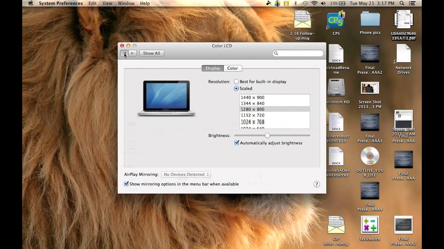The image size is (444, 249).
Task: Click the System Preferences search field
Action: coord(298,53)
